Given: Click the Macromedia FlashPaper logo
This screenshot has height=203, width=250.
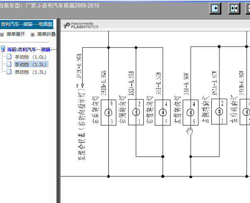Looking at the screenshot, I should 81,25.
